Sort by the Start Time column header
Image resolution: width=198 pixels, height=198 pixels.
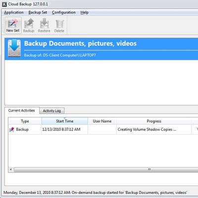click(x=65, y=121)
